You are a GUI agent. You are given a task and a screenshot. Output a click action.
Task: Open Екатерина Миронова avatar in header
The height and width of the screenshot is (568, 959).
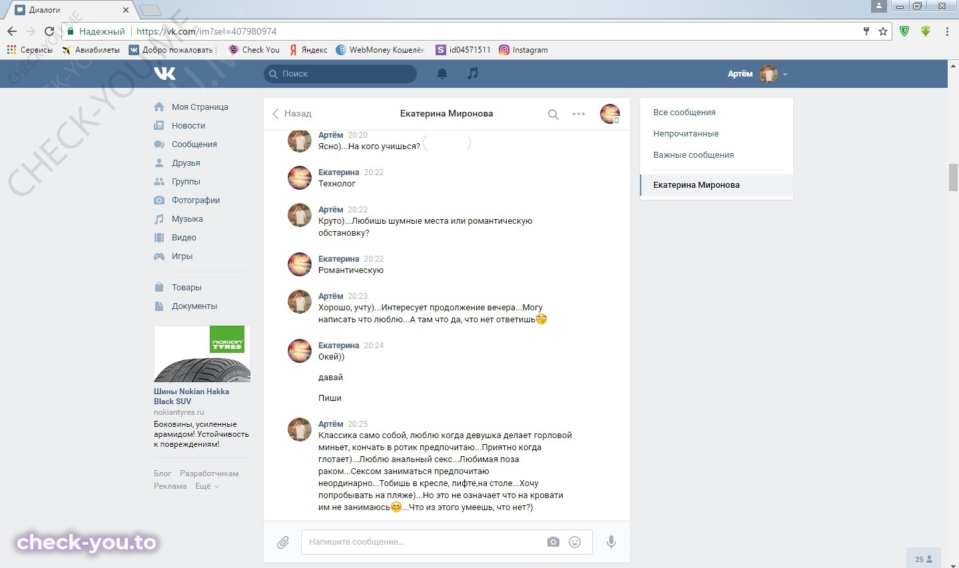pyautogui.click(x=610, y=114)
